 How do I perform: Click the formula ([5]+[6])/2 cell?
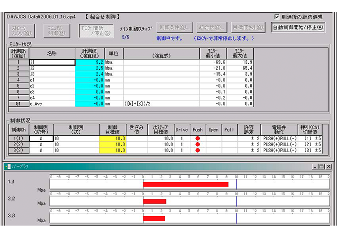[162, 104]
